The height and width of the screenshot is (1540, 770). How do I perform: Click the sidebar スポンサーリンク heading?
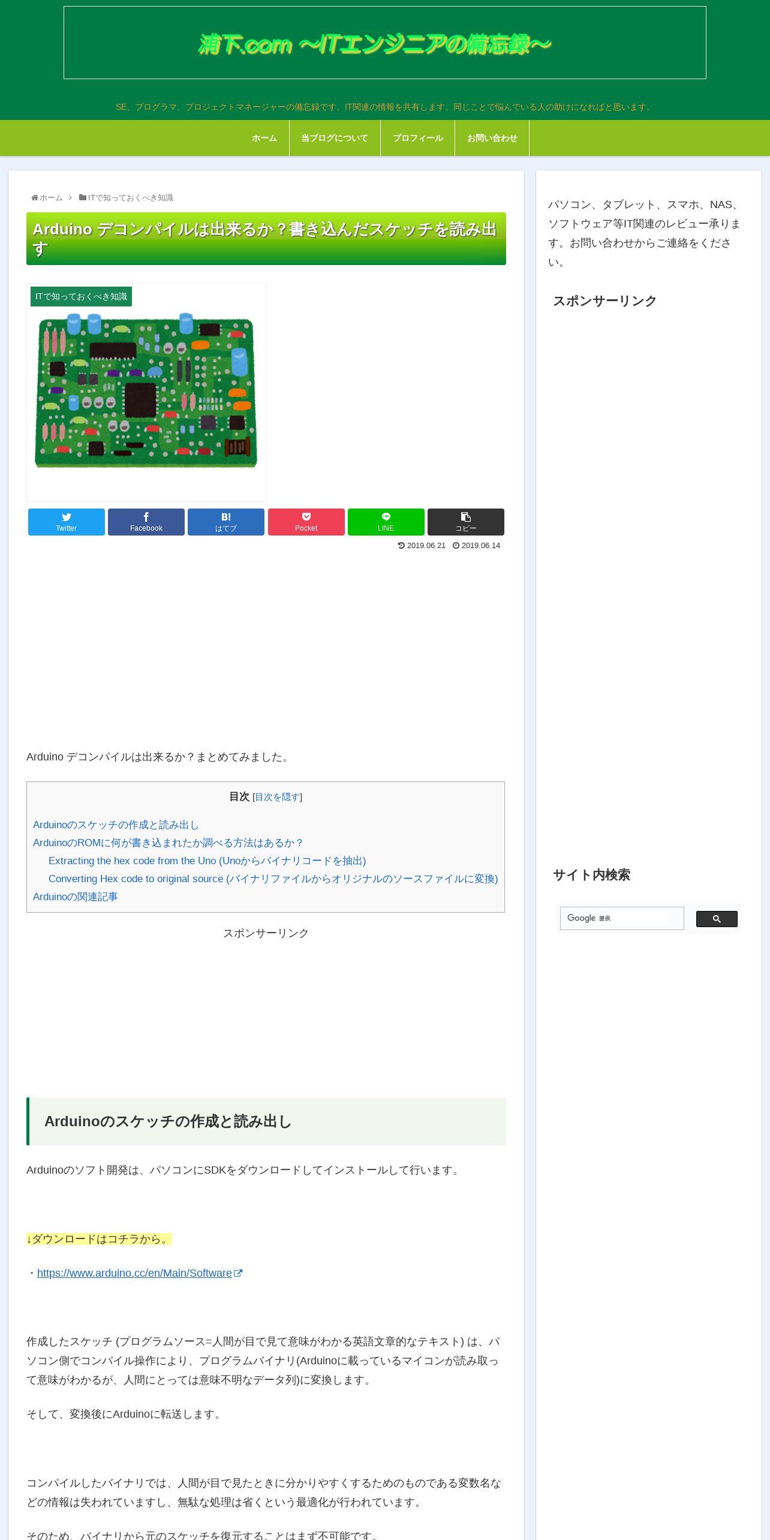[x=604, y=301]
